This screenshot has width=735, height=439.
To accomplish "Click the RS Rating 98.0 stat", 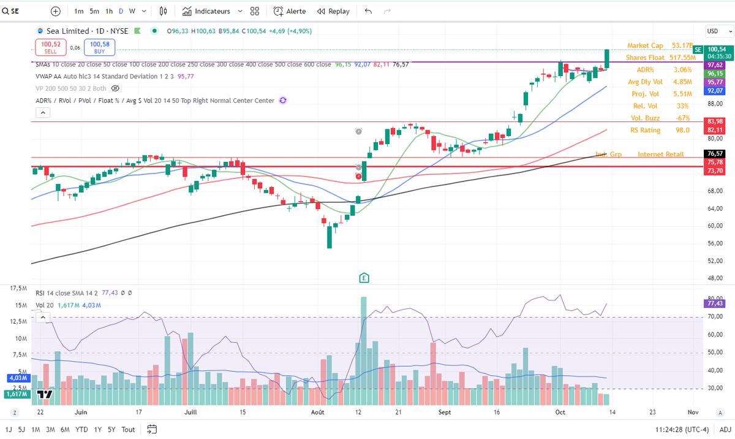I will point(660,130).
